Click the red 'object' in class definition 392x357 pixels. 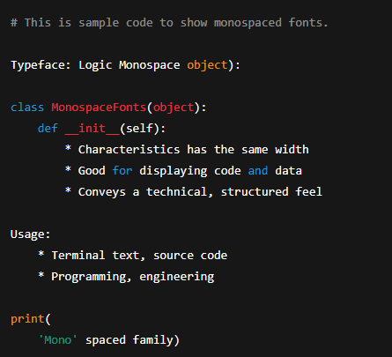pos(174,108)
